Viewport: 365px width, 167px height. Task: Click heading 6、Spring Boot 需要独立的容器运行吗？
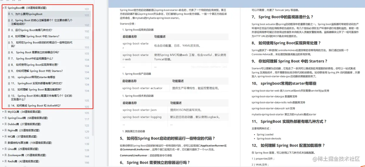click(155, 162)
